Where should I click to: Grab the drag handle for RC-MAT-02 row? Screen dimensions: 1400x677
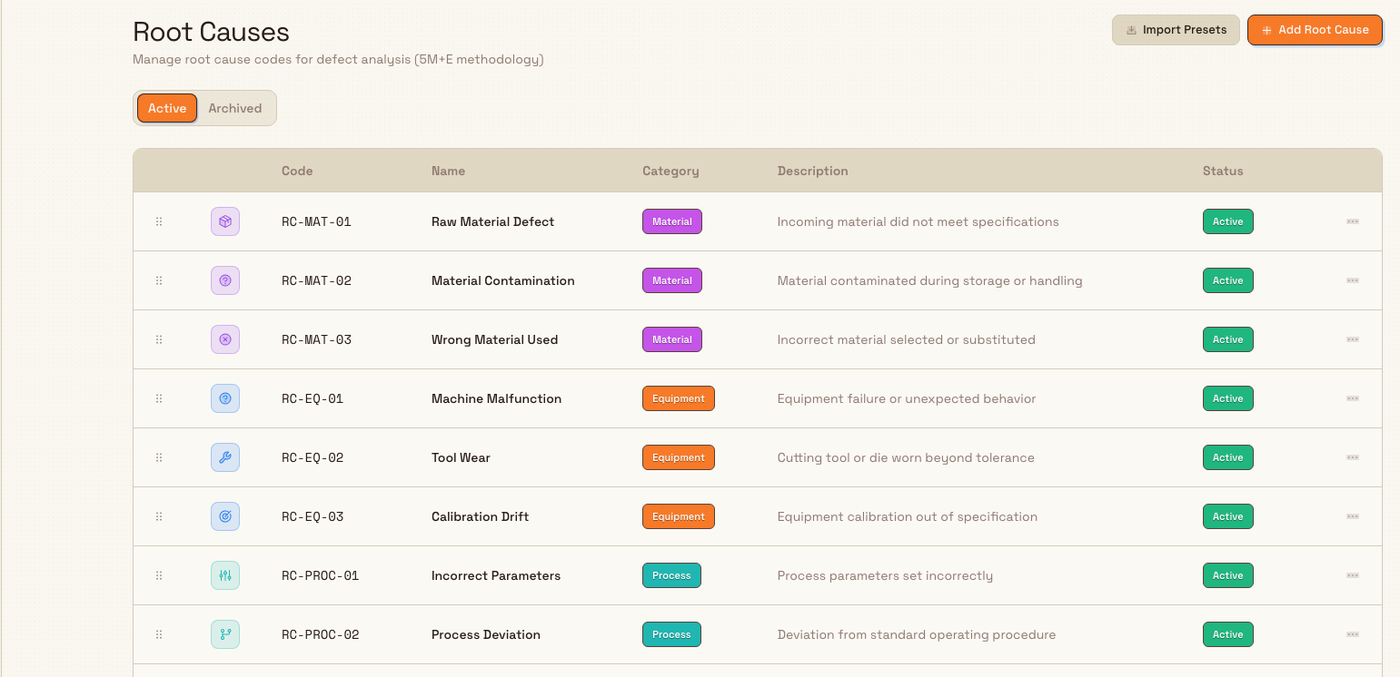159,280
